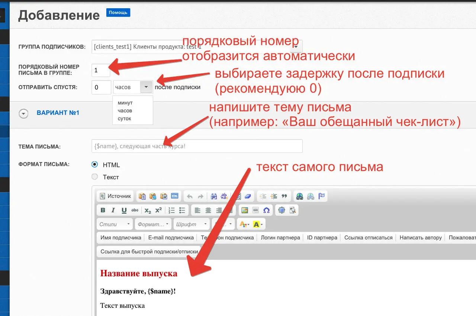Undo the last editor action

point(190,196)
